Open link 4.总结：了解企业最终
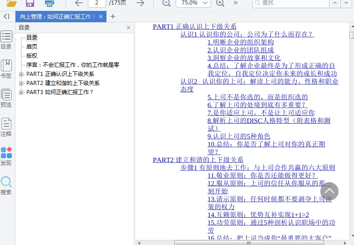The width and height of the screenshot is (354, 245). (272, 70)
